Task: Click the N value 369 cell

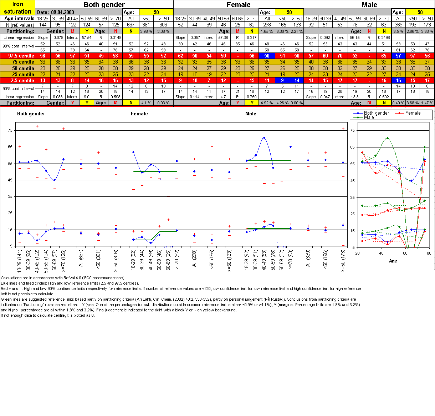Action: pyautogui.click(x=399, y=25)
